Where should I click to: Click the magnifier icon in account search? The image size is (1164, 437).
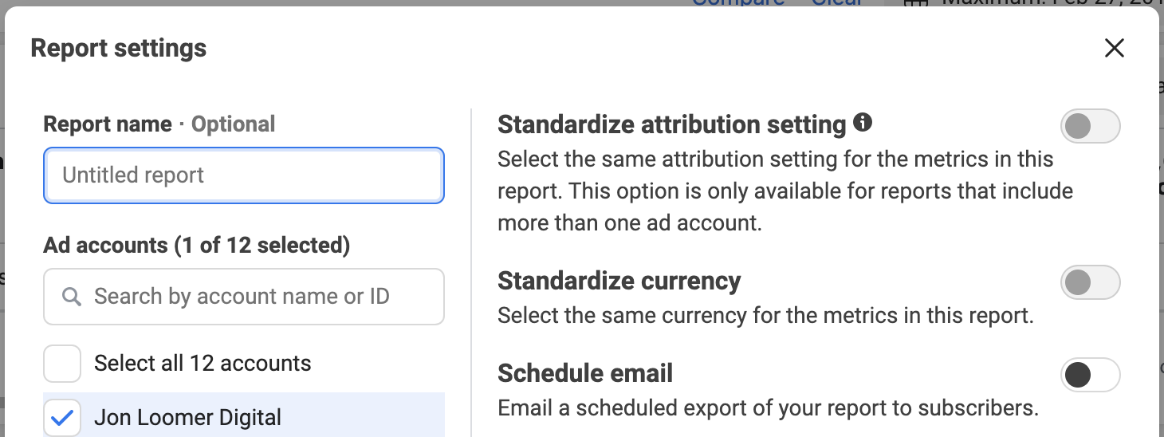pyautogui.click(x=72, y=297)
